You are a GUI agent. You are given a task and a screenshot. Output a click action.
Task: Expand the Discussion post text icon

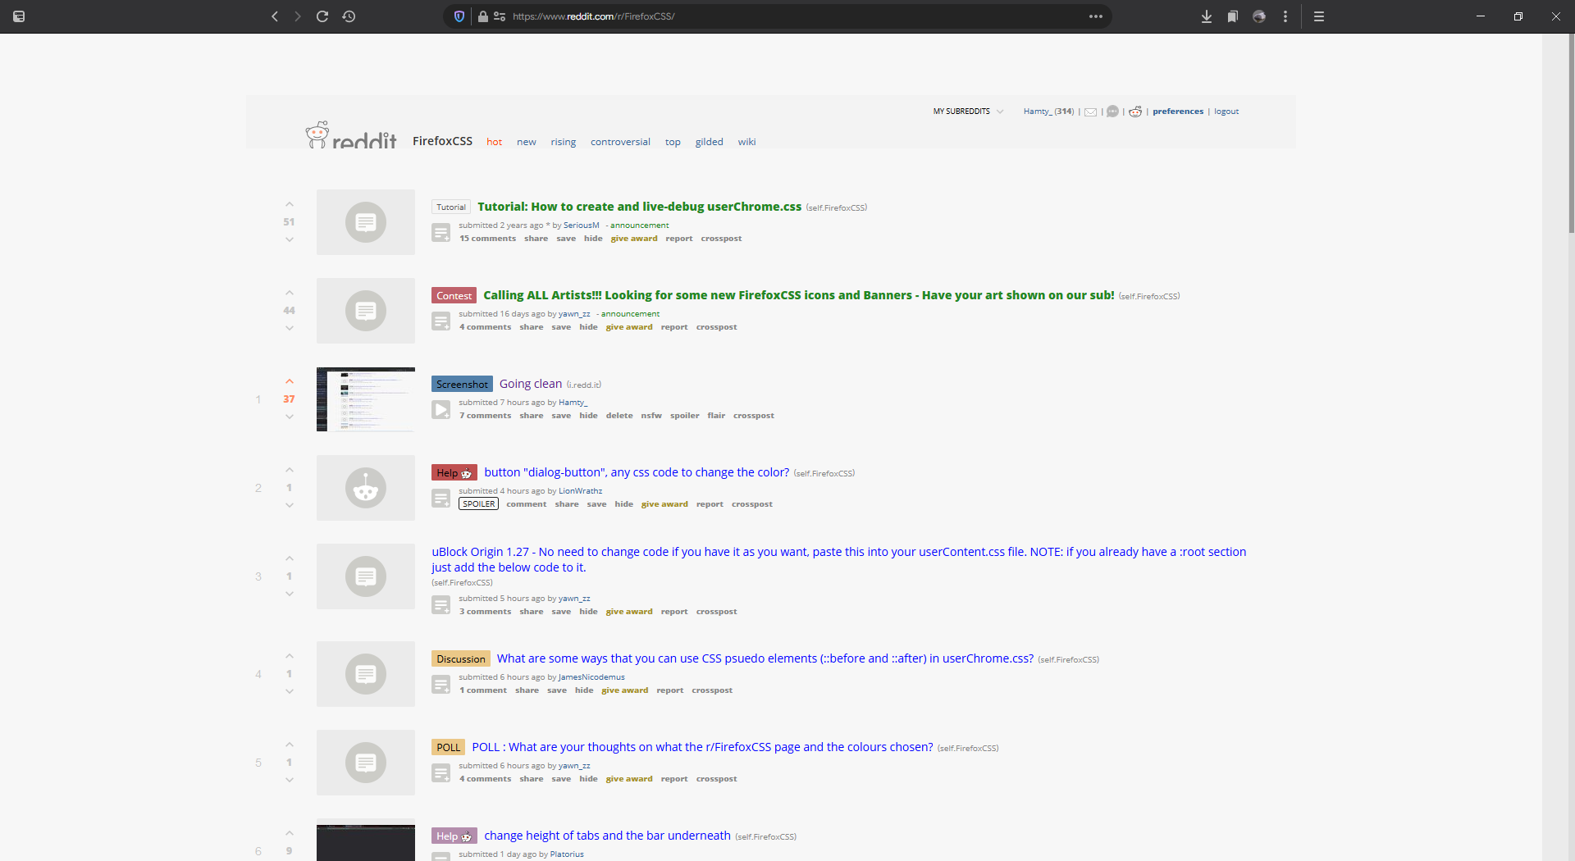coord(441,685)
